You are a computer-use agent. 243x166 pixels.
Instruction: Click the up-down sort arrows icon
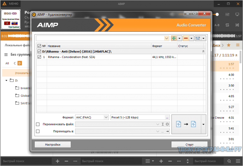(x=188, y=161)
